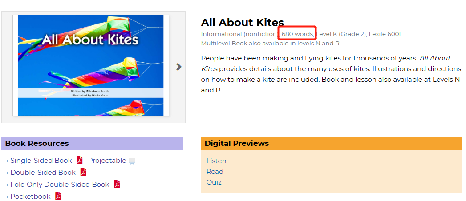Open the Double-Sided Book PDF icon
The height and width of the screenshot is (201, 466).
coord(83,173)
